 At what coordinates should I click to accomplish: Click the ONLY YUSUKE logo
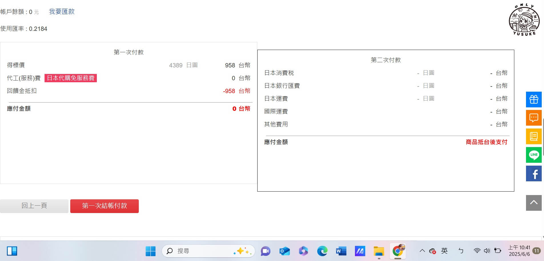(524, 19)
